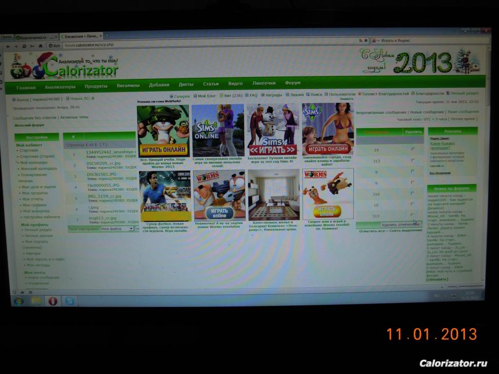This screenshot has width=499, height=374.
Task: Click the Home icon in the browser toolbar
Action: coord(40,46)
